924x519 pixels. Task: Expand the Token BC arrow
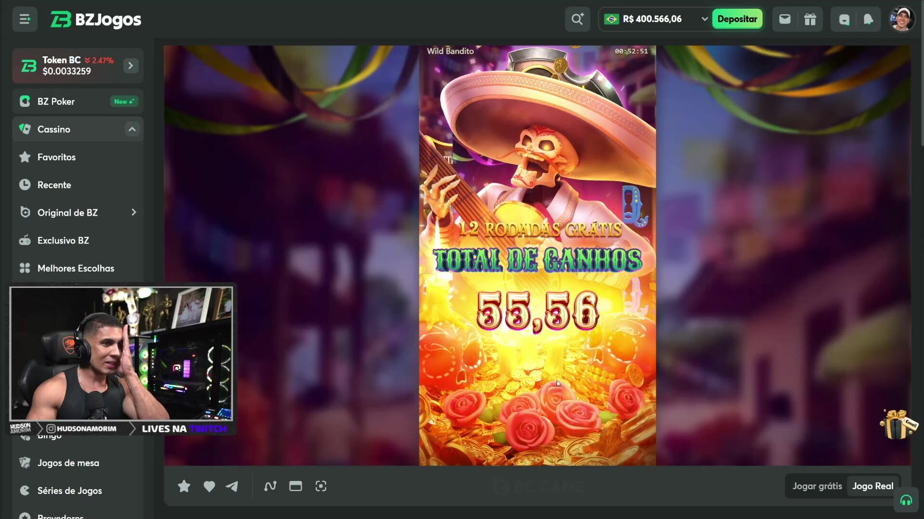(x=130, y=65)
